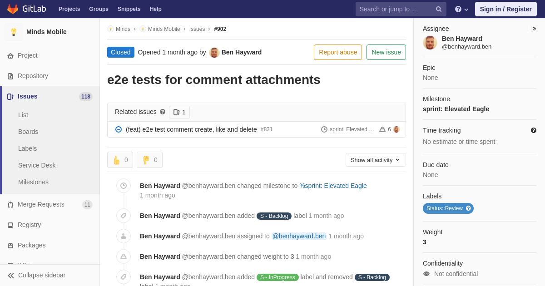
Task: Click the Sign in / Register button
Action: coord(505,9)
